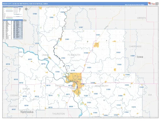This screenshot has height=121, width=161.
Task: Select the THURSTON county label
Action: [58, 114]
